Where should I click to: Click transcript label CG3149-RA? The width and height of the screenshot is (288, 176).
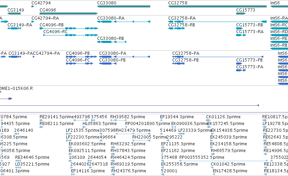click(20, 25)
